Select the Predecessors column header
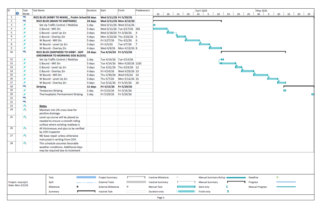The width and height of the screenshot is (322, 206). (x=143, y=11)
